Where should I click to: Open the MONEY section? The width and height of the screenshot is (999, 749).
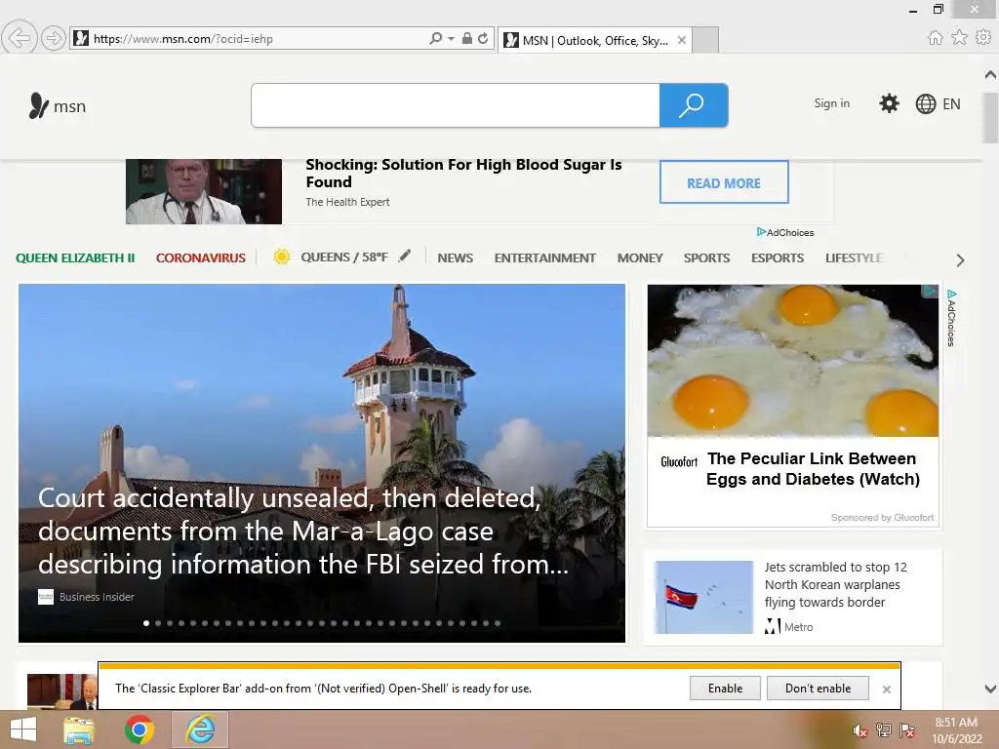[x=640, y=257]
